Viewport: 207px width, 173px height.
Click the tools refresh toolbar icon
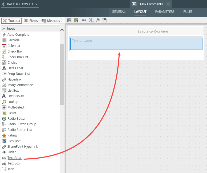coord(91,20)
